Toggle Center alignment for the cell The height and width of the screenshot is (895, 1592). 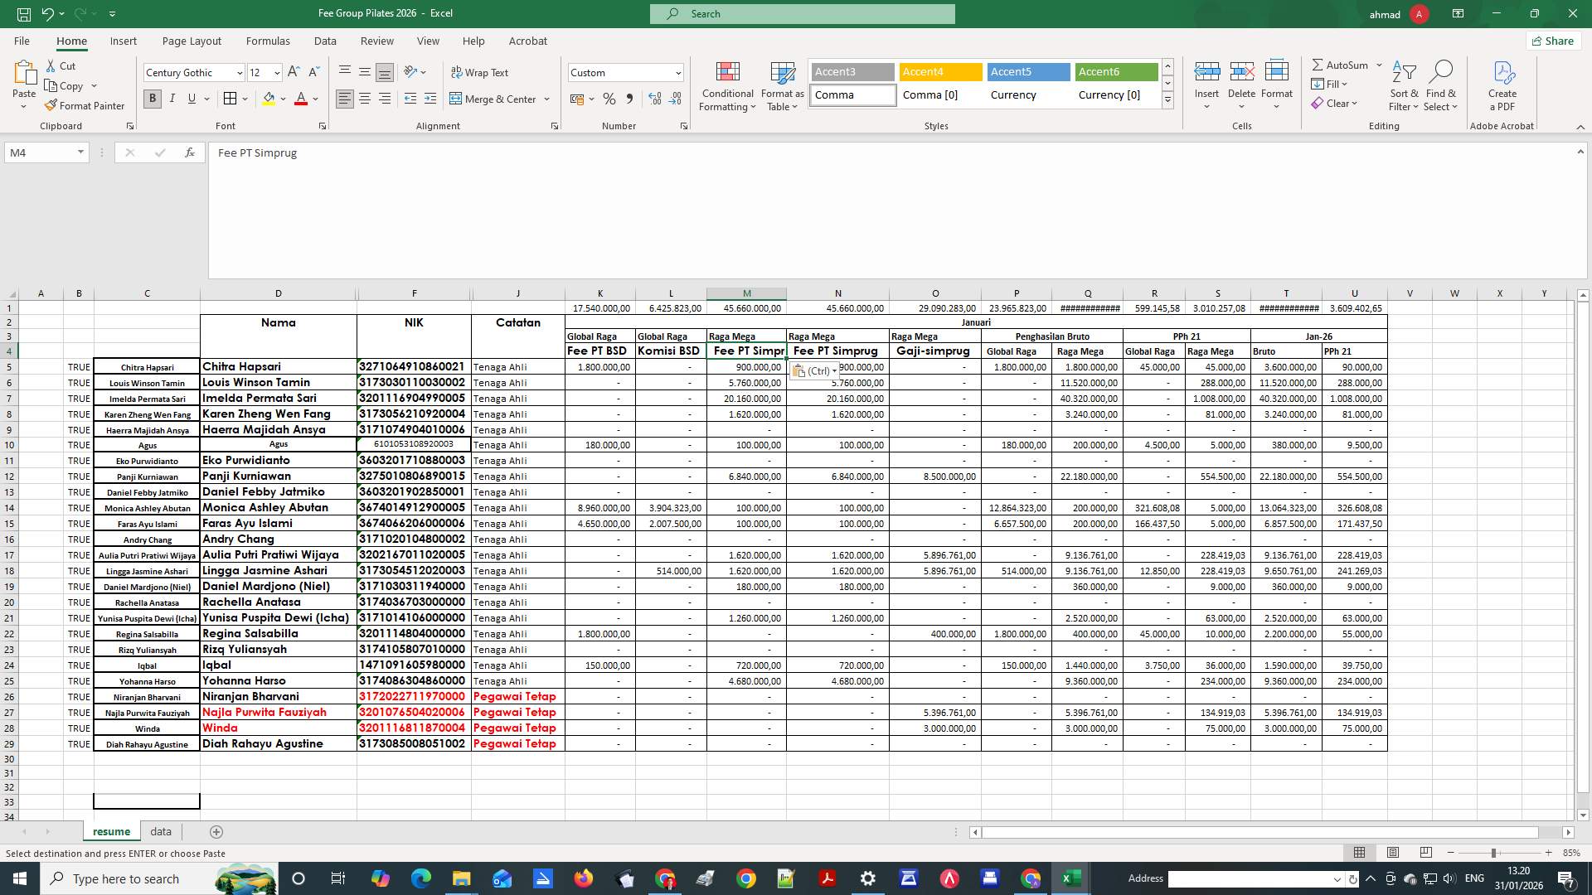click(365, 99)
